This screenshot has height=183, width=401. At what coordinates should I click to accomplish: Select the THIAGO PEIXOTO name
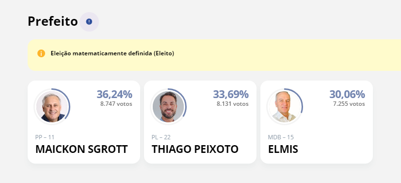pos(195,149)
